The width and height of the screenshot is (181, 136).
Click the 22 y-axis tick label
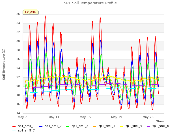(18, 77)
